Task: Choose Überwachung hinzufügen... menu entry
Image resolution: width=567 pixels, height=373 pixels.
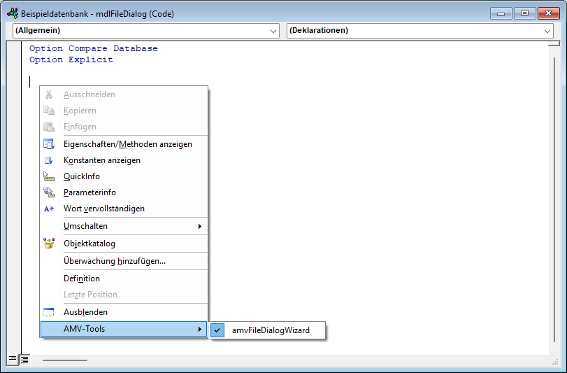Action: tap(115, 261)
